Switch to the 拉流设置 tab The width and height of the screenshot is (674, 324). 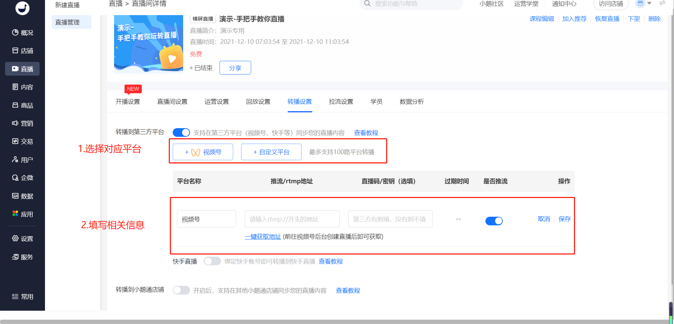(341, 102)
